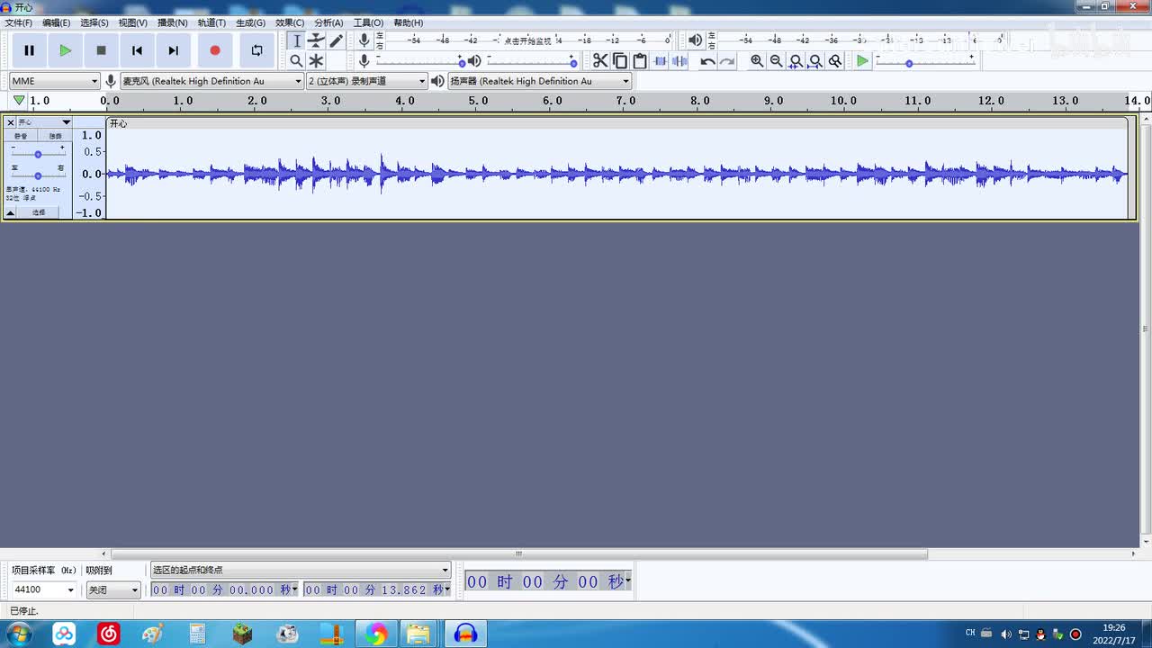Open the 视图(V) menu
The height and width of the screenshot is (648, 1152).
point(133,22)
